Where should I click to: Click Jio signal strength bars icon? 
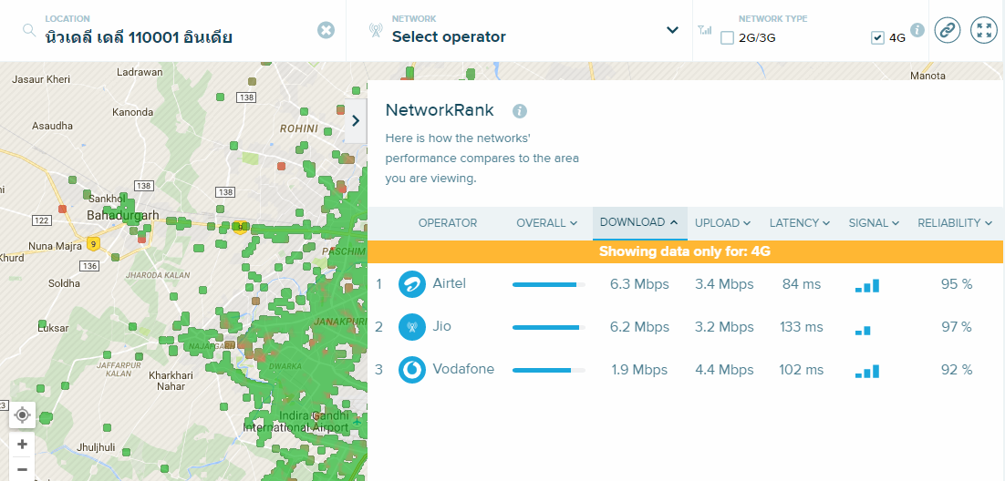tap(863, 330)
